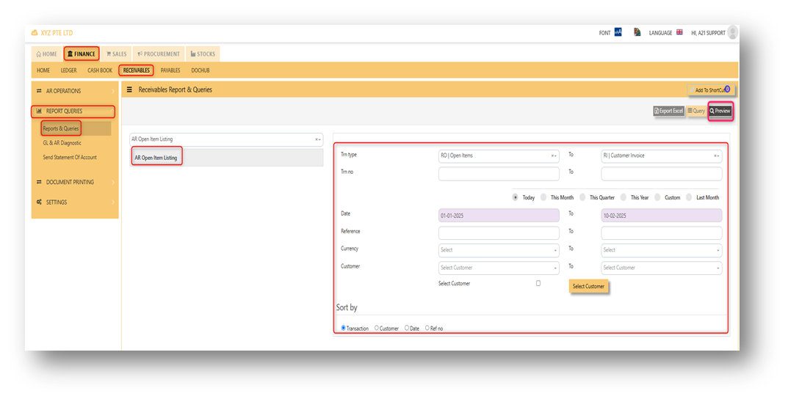The width and height of the screenshot is (788, 399).
Task: Click the Preview button
Action: click(x=720, y=111)
